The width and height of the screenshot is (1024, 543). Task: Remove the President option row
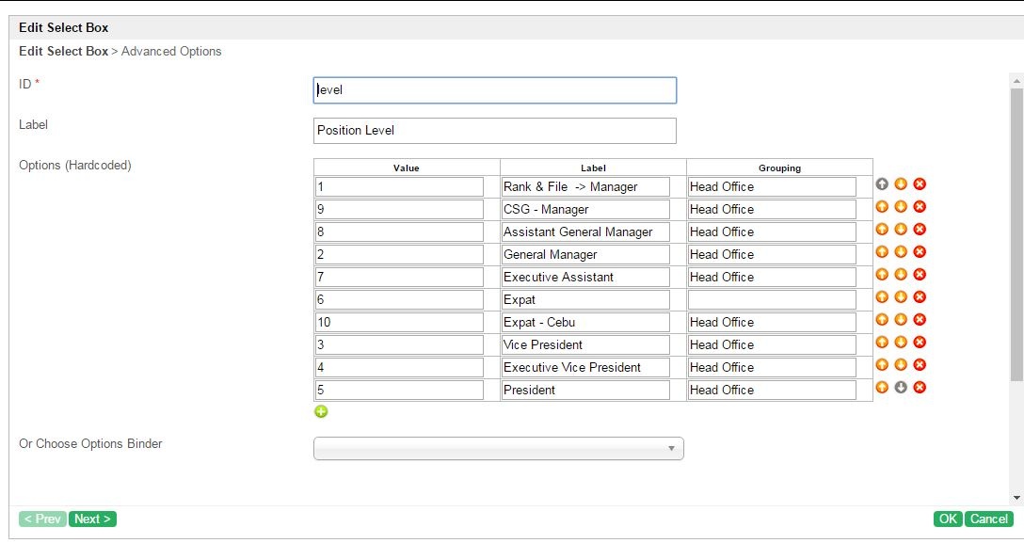pyautogui.click(x=920, y=388)
